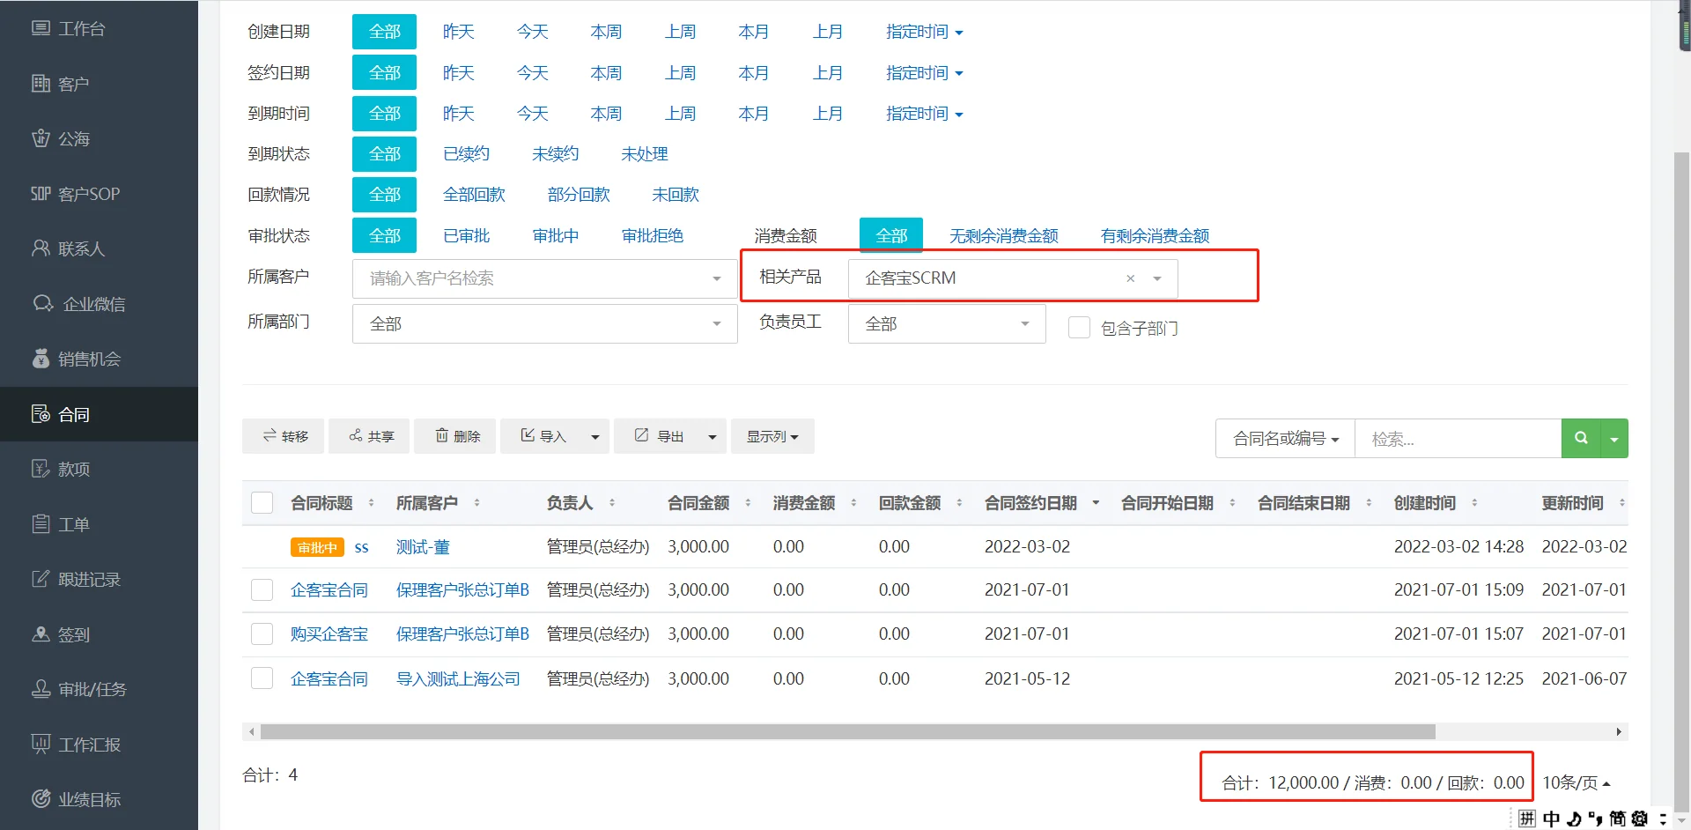Click the 导入 import button
Image resolution: width=1691 pixels, height=830 pixels.
click(542, 436)
